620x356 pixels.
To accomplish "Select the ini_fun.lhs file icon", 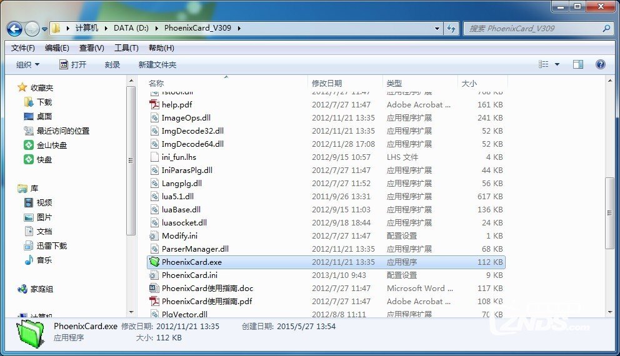I will pos(154,157).
